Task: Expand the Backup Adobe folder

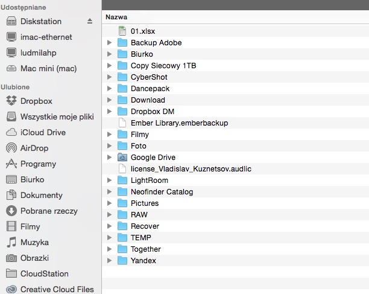Action: click(x=109, y=43)
